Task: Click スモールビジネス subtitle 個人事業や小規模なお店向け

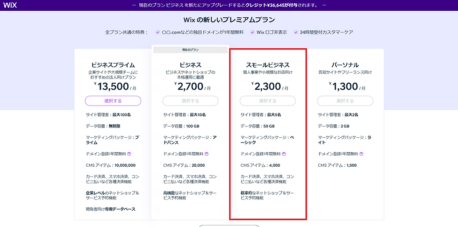Action: pos(268,72)
